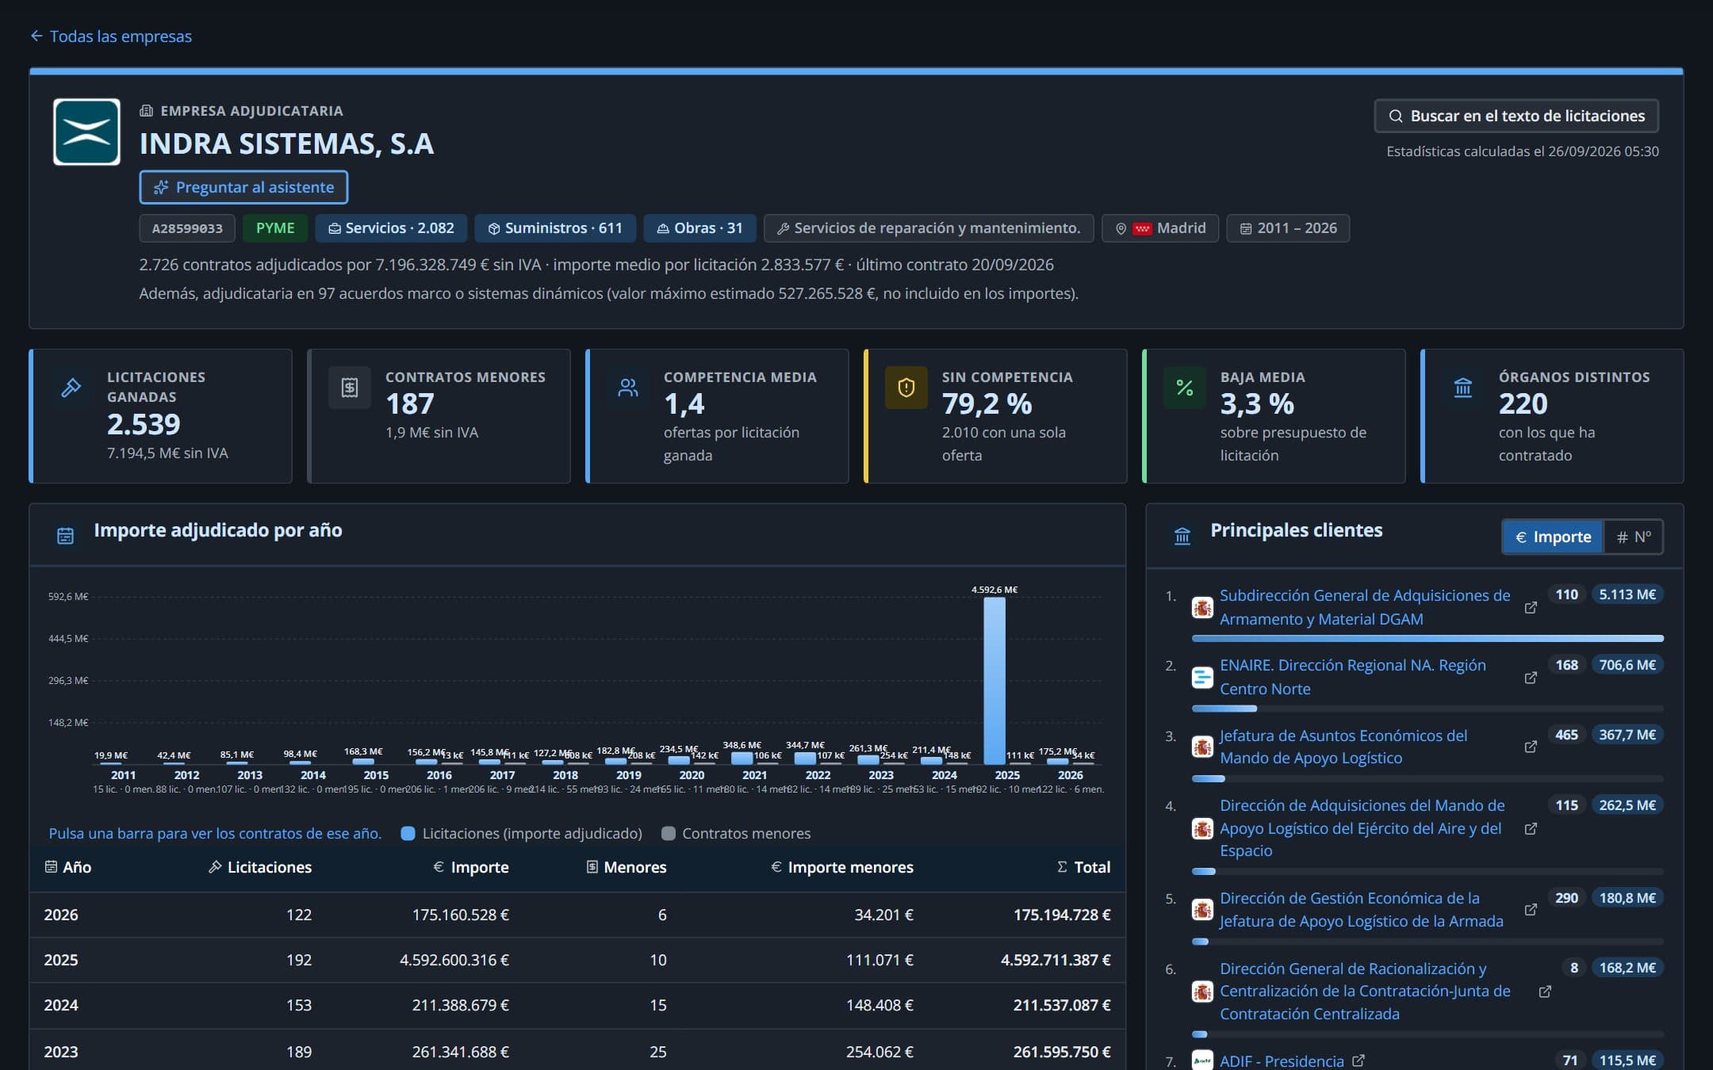This screenshot has height=1070, width=1713.
Task: Switch clients ranking to Importe view
Action: (1553, 537)
